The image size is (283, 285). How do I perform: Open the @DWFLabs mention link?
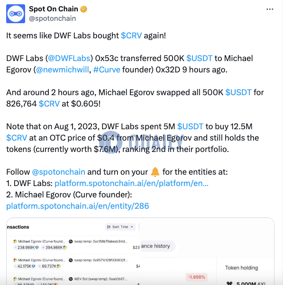69,58
